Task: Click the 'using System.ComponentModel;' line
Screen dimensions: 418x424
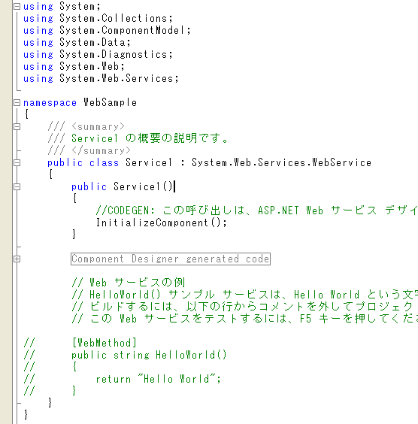Action: coord(107,30)
